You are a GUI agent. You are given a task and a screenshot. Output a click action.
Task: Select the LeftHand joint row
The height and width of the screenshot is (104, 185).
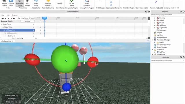(x=17, y=36)
